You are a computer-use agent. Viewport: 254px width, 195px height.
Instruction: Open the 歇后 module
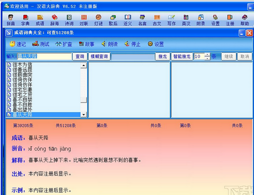coord(113,20)
